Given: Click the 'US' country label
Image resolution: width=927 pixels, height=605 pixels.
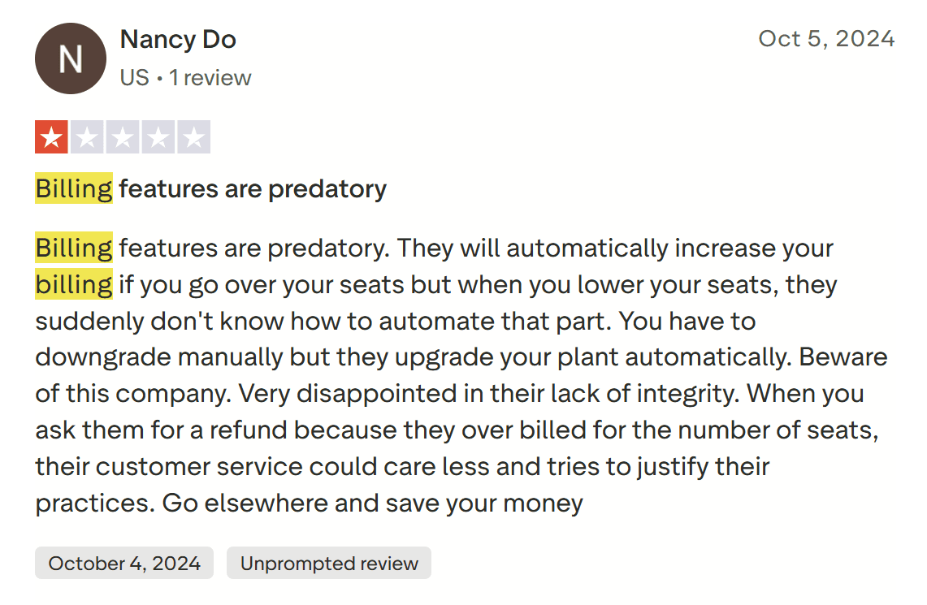Looking at the screenshot, I should point(134,78).
